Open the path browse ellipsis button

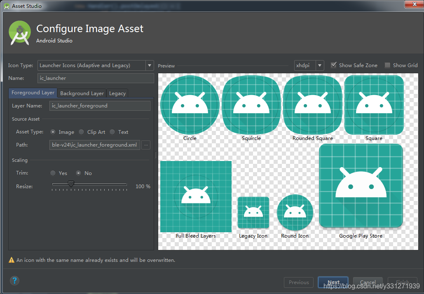(146, 145)
